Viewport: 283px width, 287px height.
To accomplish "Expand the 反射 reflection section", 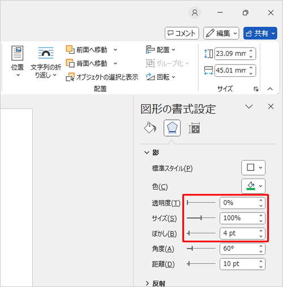I will click(x=147, y=283).
